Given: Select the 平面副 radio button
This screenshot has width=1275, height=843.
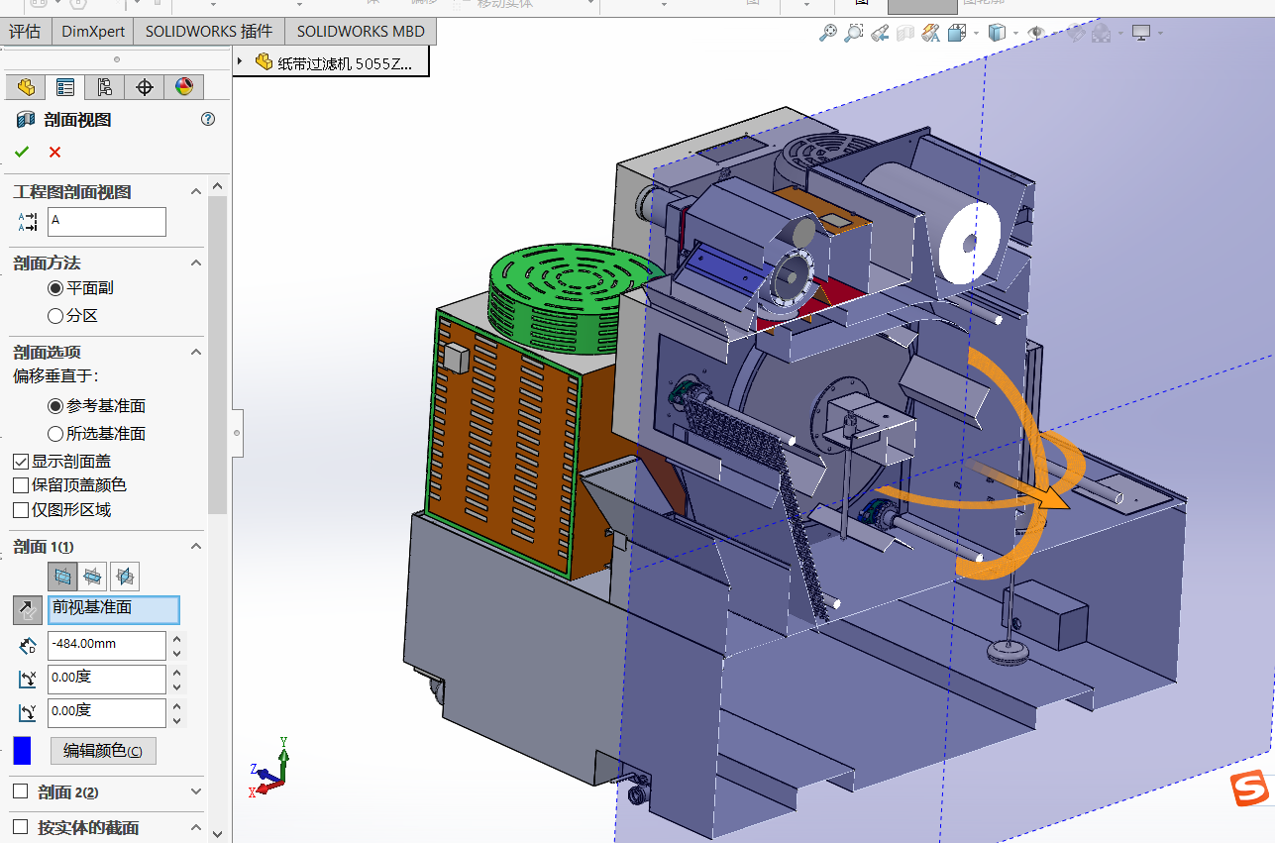Looking at the screenshot, I should [55, 288].
